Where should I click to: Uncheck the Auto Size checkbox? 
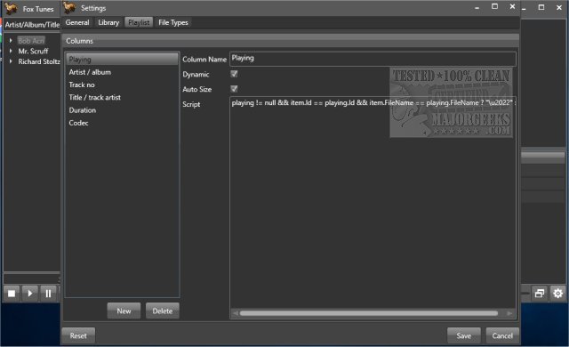point(234,89)
